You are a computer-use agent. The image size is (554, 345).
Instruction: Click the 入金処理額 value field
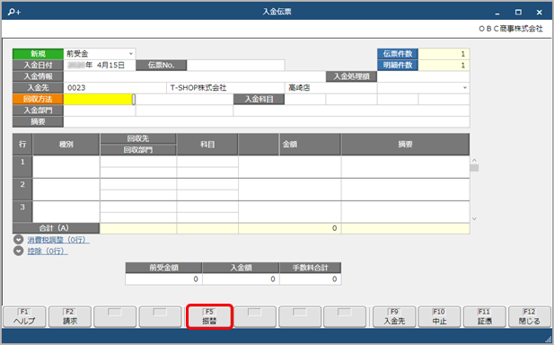click(423, 76)
